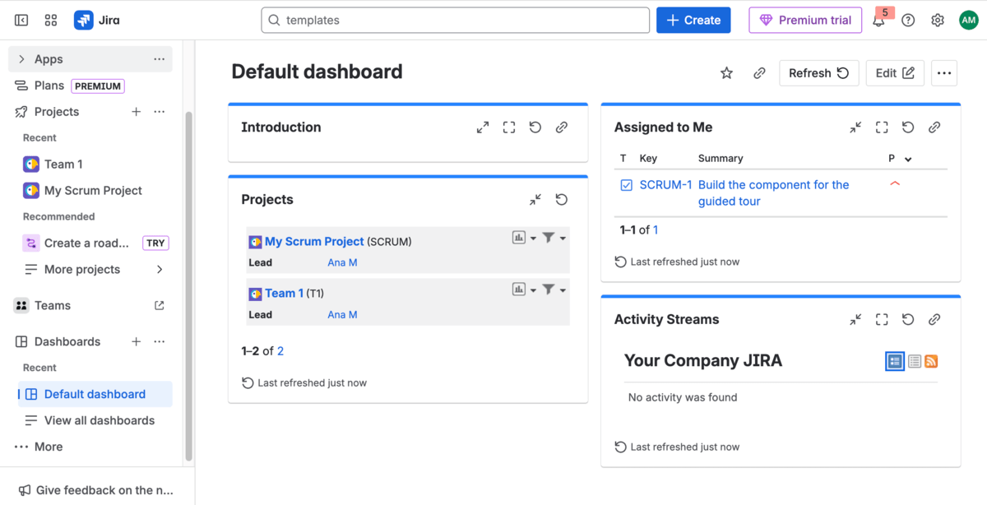Collapse the Activity Streams gadget
987x505 pixels.
[x=855, y=319]
